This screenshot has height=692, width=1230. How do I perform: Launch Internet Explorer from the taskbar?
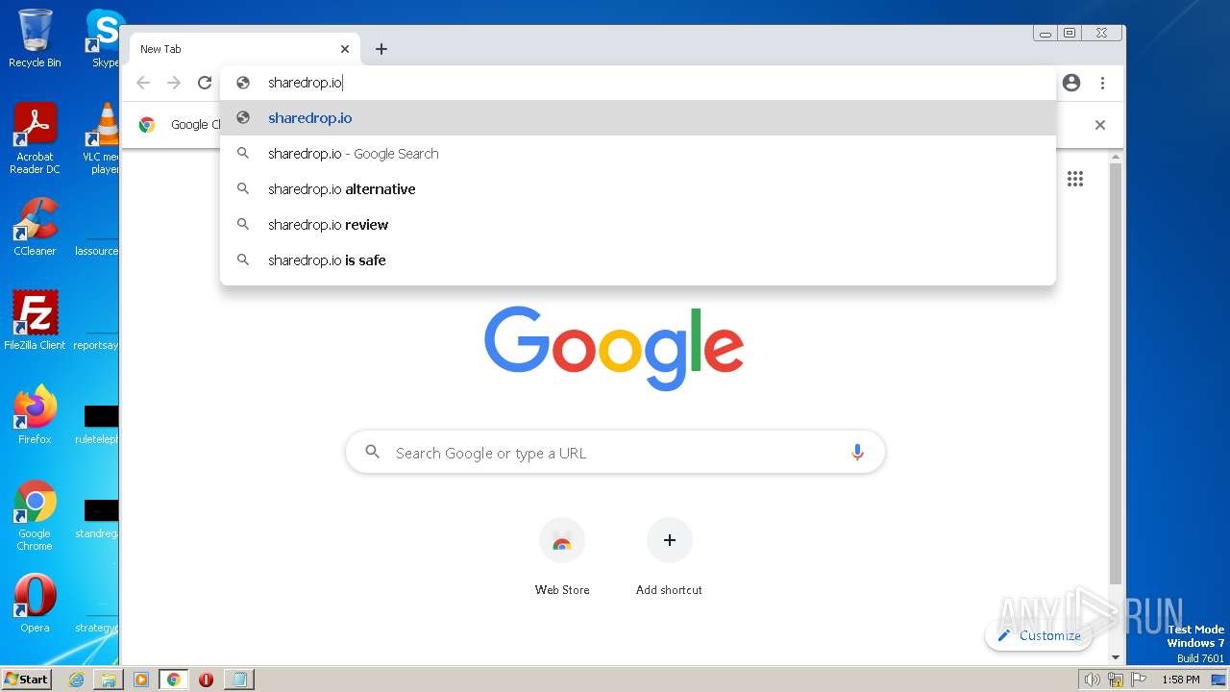pyautogui.click(x=76, y=680)
